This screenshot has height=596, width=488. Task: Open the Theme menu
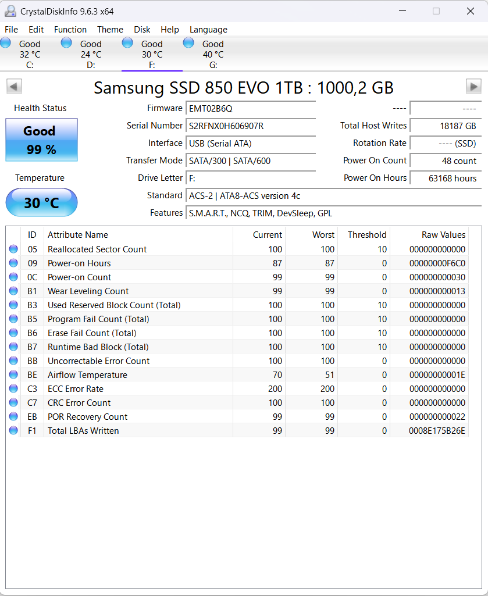pos(110,29)
